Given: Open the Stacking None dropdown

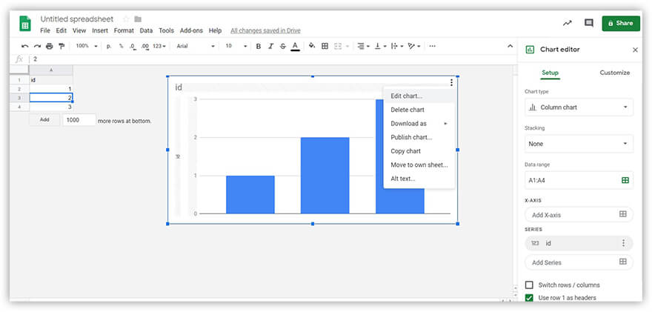Looking at the screenshot, I should 579,144.
